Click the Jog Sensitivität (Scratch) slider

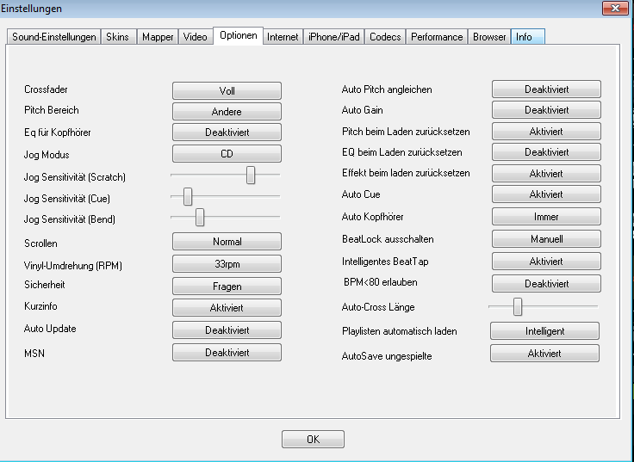251,175
